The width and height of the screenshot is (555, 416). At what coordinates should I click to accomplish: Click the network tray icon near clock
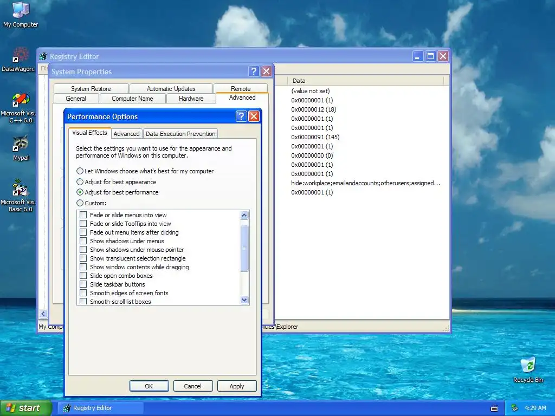[x=515, y=408]
